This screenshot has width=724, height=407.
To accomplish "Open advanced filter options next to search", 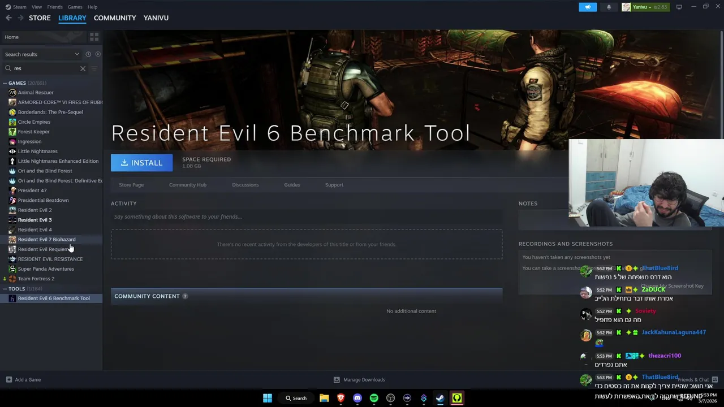I will point(94,68).
